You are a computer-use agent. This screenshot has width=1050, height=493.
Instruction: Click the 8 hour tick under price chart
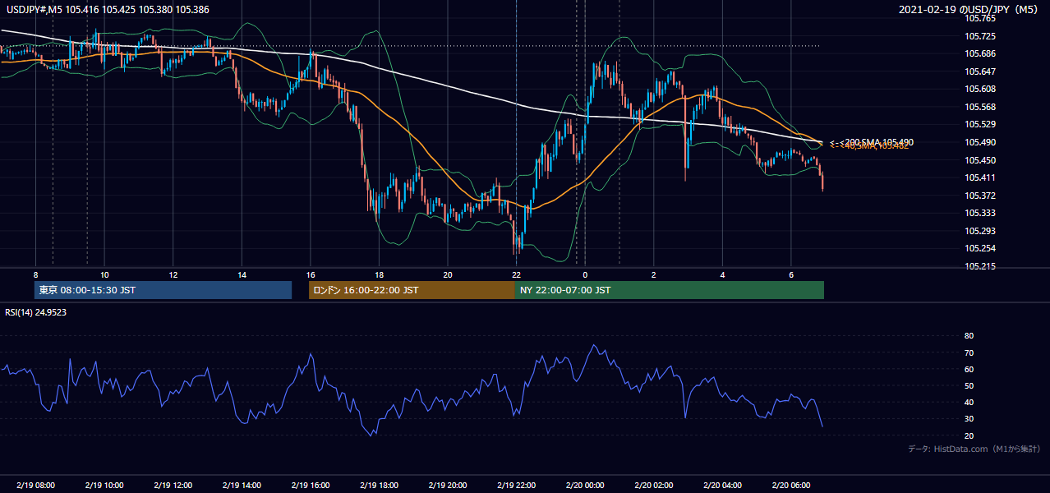(x=35, y=274)
